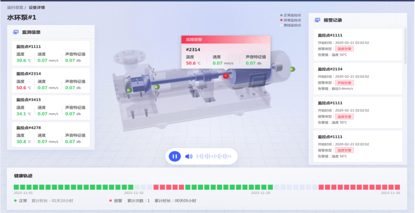Select green monitoring point on pump inlet casing
Viewport: 415px width, 213px height.
129,90
